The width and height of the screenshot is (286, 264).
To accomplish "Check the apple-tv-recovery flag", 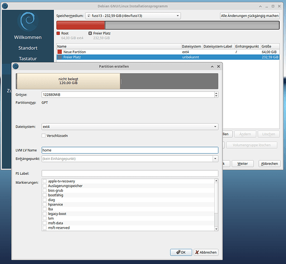I will [x=45, y=181].
